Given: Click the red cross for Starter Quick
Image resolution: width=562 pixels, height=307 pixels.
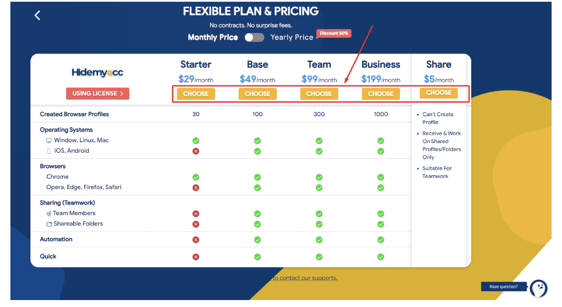Looking at the screenshot, I should (x=196, y=257).
